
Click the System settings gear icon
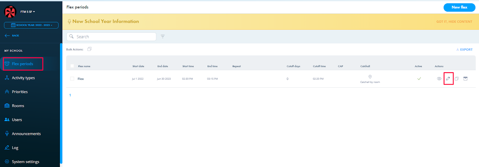pyautogui.click(x=7, y=161)
